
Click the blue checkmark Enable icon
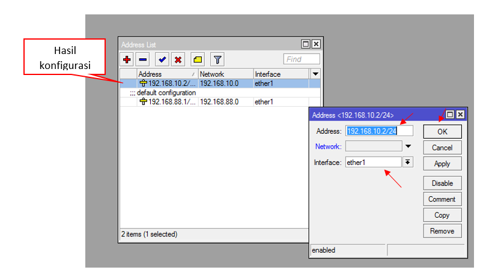click(162, 59)
